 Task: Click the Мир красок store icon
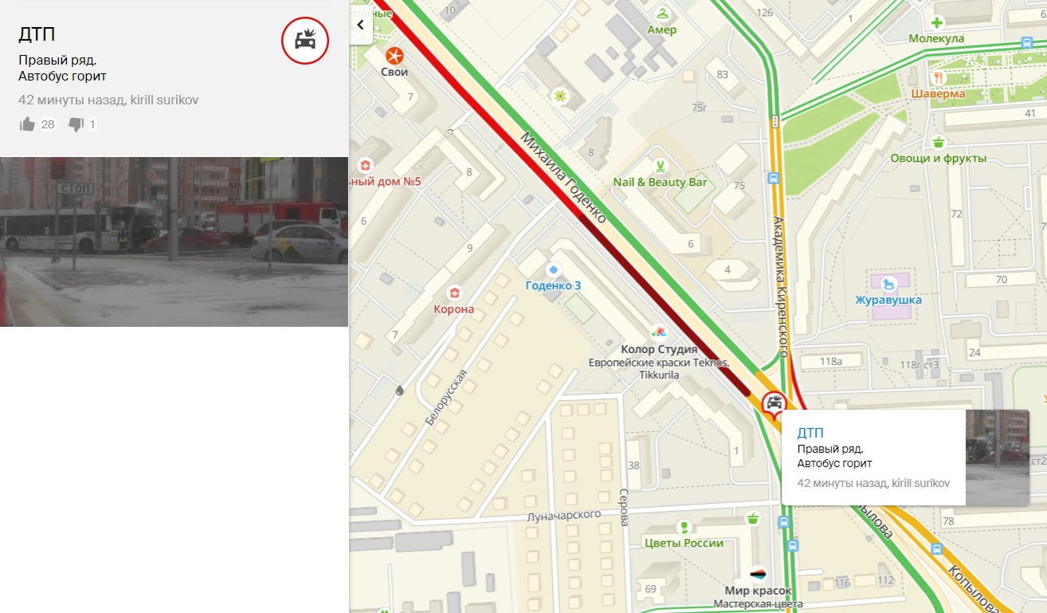[759, 574]
